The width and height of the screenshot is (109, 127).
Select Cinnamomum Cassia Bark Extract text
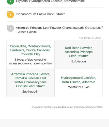tap(40, 14)
